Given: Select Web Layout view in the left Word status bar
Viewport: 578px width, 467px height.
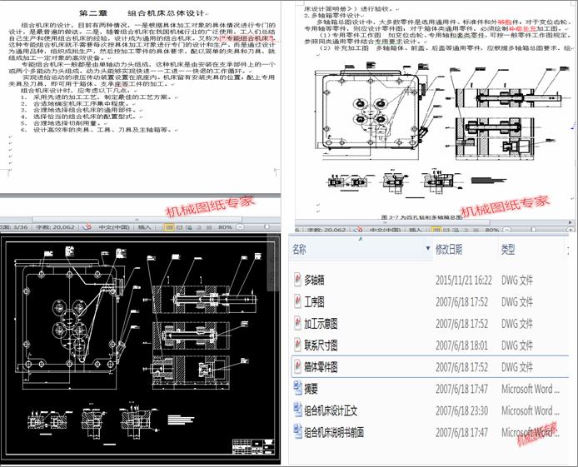Looking at the screenshot, I should click(x=189, y=227).
